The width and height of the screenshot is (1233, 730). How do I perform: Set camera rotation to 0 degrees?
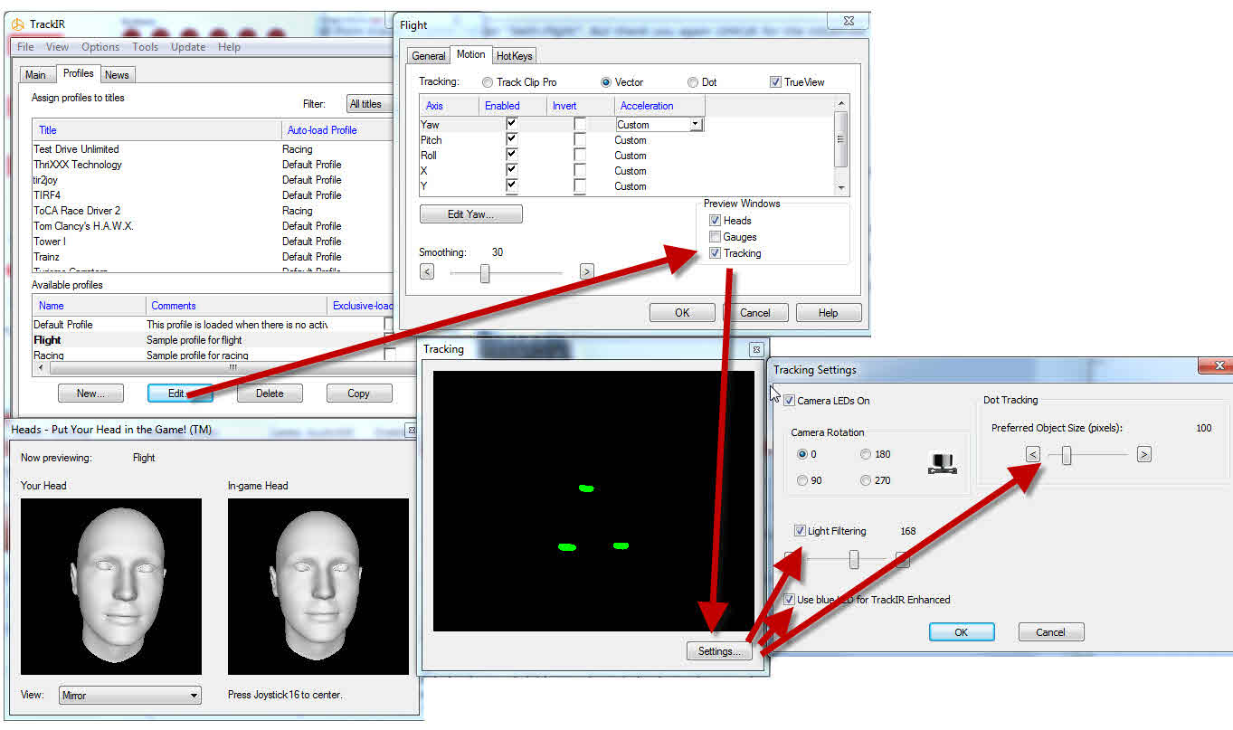[801, 454]
